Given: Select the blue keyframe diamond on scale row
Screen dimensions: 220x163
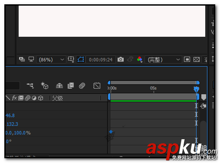Looking at the screenshot, I should [x=111, y=132].
